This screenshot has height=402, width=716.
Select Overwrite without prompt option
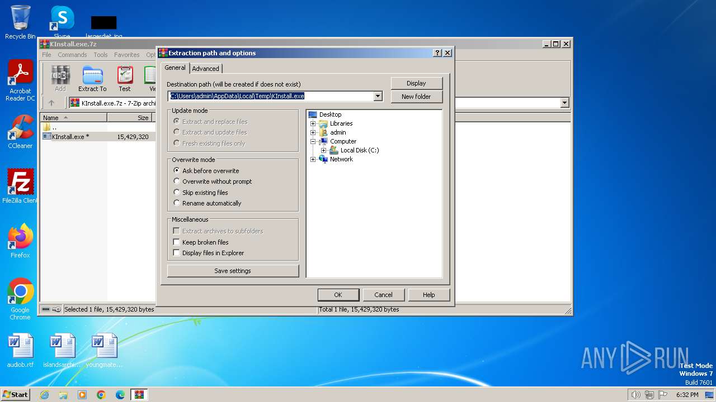coord(213,181)
